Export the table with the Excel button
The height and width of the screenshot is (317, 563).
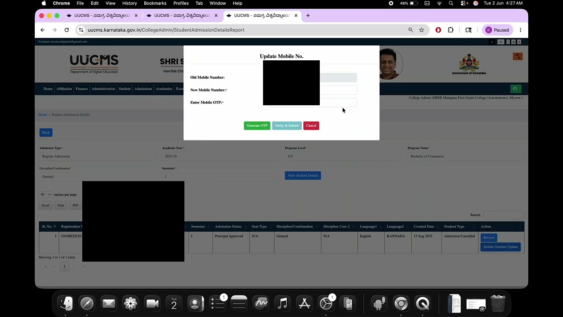pos(46,205)
